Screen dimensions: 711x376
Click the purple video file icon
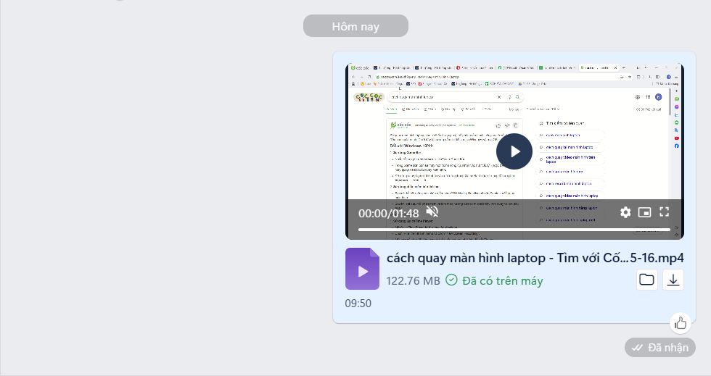click(362, 269)
